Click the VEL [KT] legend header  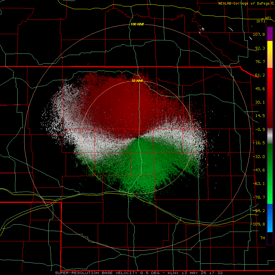pyautogui.click(x=263, y=20)
